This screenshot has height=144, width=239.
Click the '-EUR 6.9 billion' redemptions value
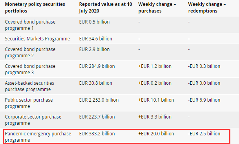(x=204, y=100)
